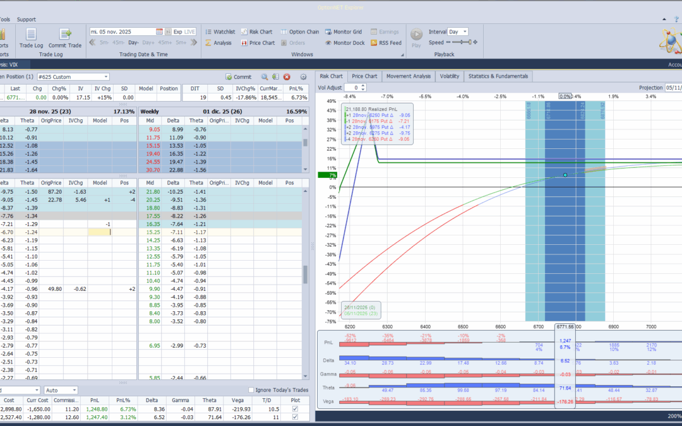Viewport: 682px width, 426px height.
Task: Expand the Auto dropdown at bottom left
Action: pos(74,390)
